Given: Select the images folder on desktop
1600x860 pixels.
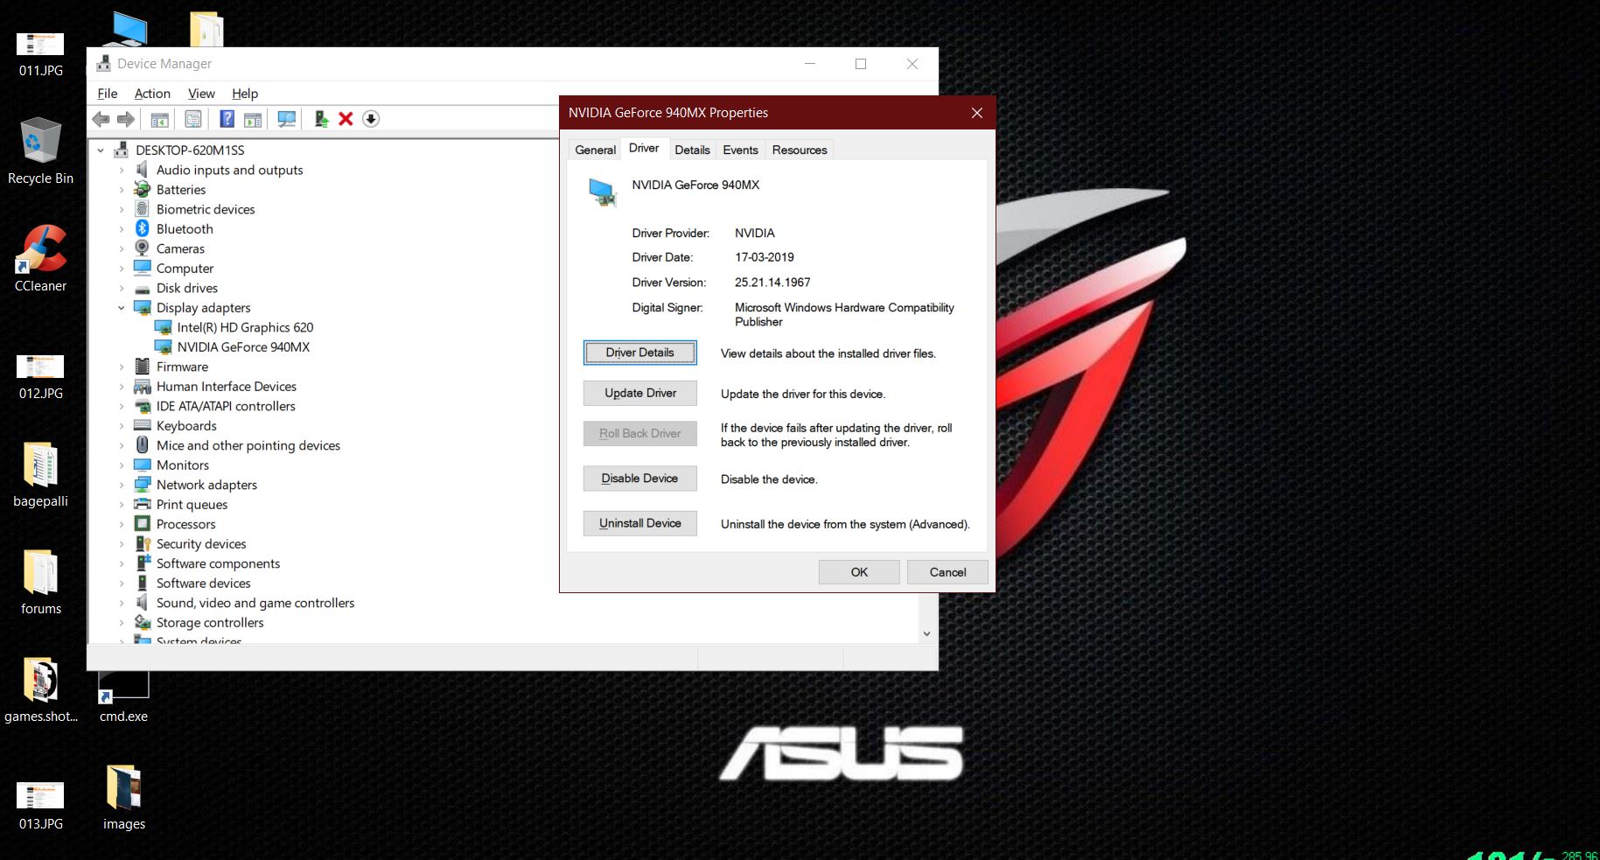Looking at the screenshot, I should click(123, 798).
